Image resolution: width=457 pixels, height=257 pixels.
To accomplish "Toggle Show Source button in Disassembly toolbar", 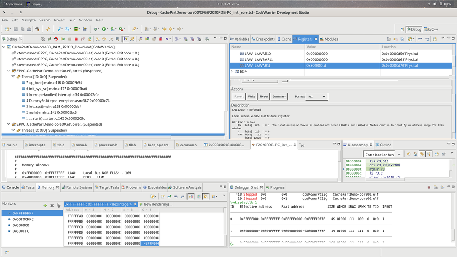I will (429, 154).
